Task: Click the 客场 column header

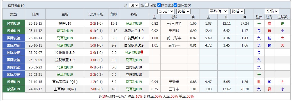Action: point(134,14)
